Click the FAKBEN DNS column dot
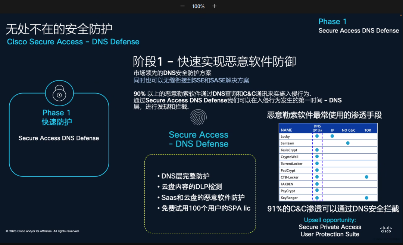This screenshot has width=403, height=245. coord(317,184)
